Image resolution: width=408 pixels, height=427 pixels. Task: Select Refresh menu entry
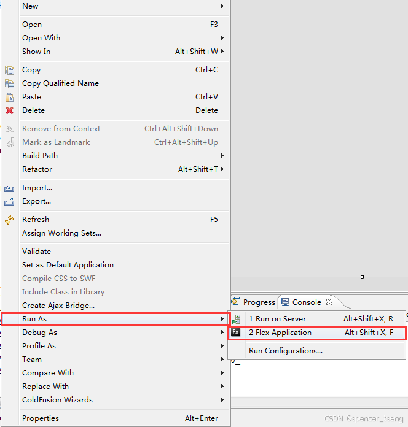tap(116, 220)
